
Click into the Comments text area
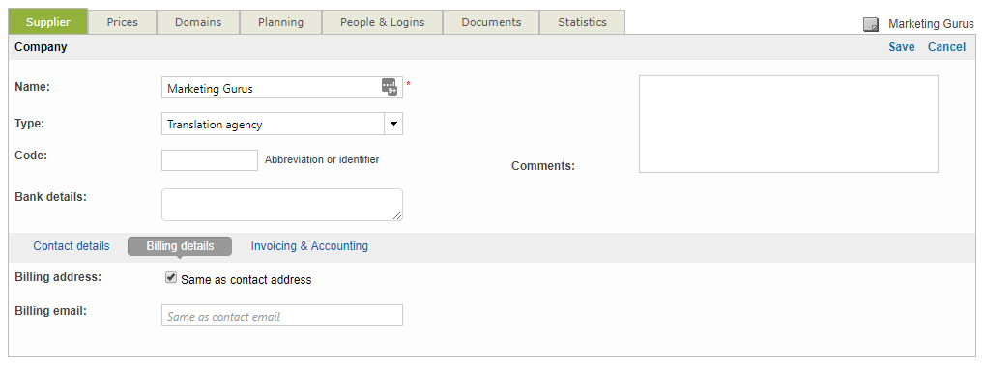(788, 125)
